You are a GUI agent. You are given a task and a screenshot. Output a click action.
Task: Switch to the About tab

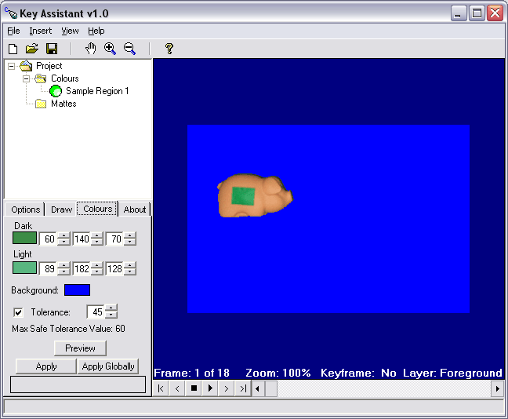135,209
